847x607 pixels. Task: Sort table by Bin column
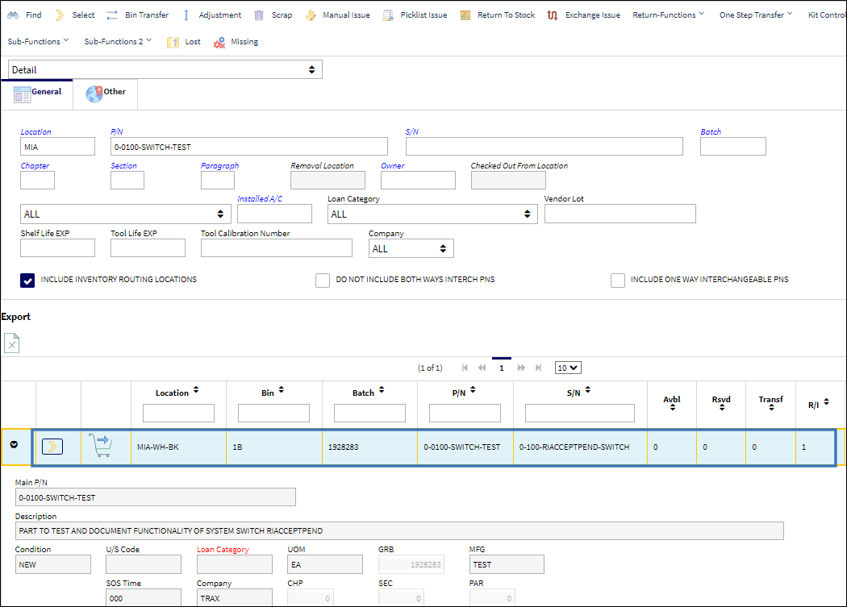point(281,390)
